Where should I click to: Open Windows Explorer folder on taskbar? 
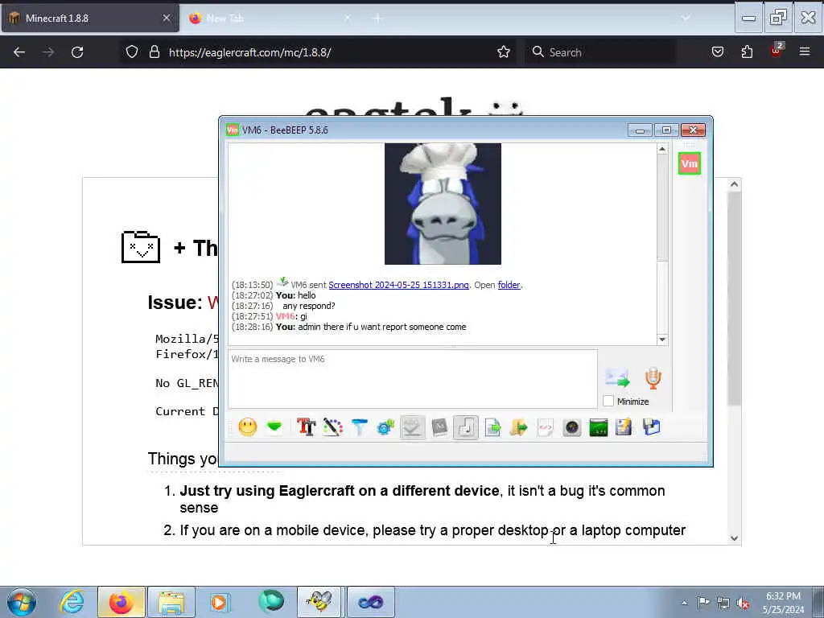tap(171, 602)
